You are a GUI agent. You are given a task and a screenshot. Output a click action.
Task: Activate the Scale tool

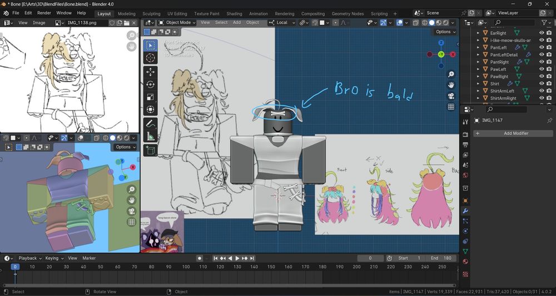coord(150,97)
